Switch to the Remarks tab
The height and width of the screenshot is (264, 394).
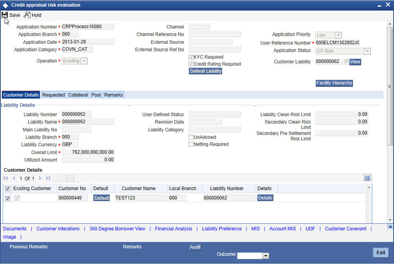tap(114, 95)
